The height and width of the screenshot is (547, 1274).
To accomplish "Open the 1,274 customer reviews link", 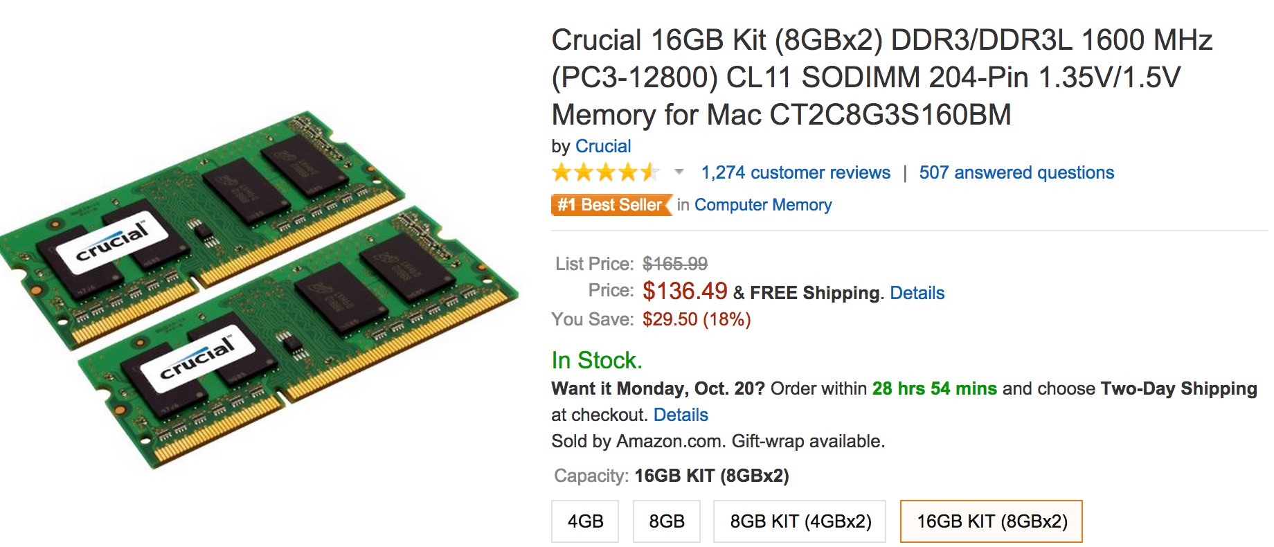I will coord(796,172).
